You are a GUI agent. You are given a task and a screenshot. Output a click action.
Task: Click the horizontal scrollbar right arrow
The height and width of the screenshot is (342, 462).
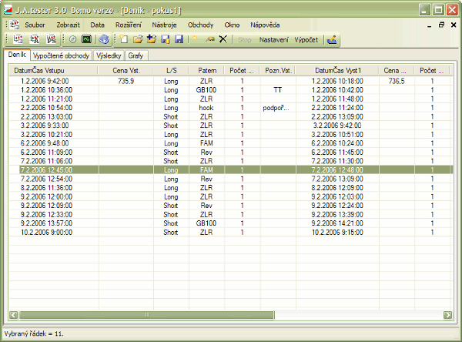pyautogui.click(x=447, y=315)
